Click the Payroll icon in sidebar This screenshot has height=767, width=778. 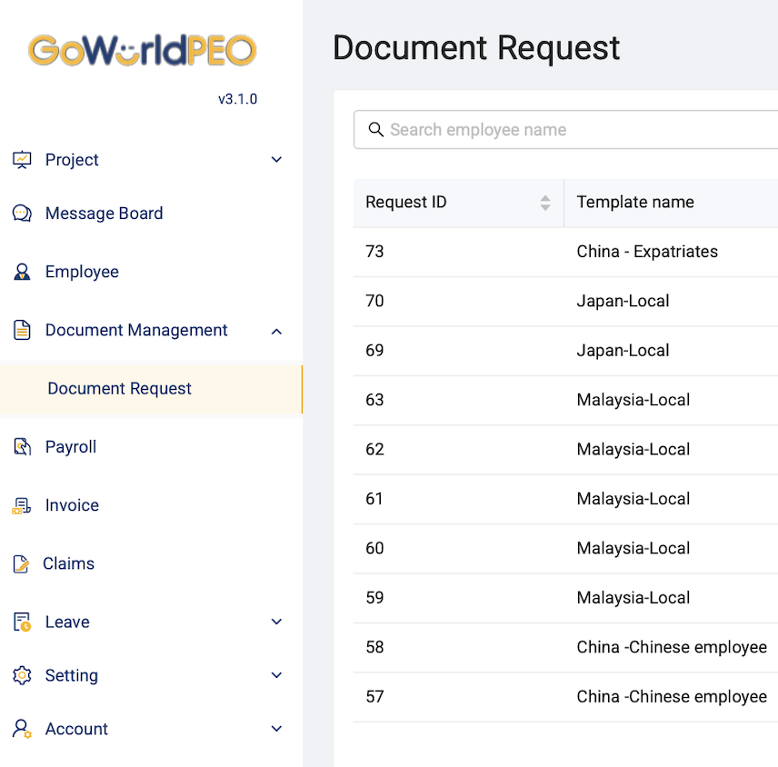coord(22,447)
